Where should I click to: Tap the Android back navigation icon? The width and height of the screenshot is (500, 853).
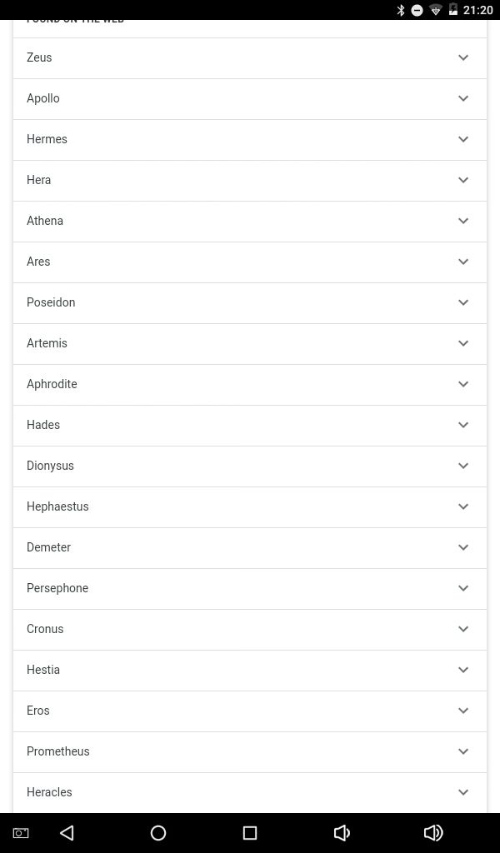pos(67,832)
